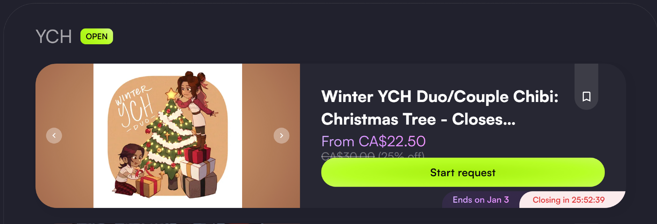The image size is (657, 224).
Task: Click the Closing in countdown timer
Action: coord(569,200)
